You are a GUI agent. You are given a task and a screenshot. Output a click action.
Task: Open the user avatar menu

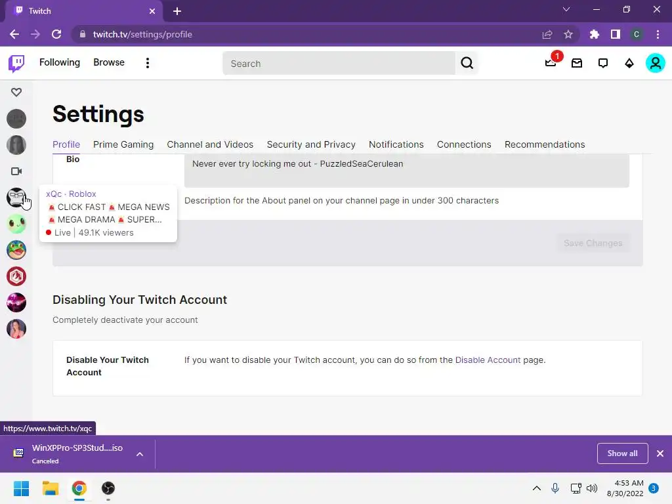pos(655,64)
